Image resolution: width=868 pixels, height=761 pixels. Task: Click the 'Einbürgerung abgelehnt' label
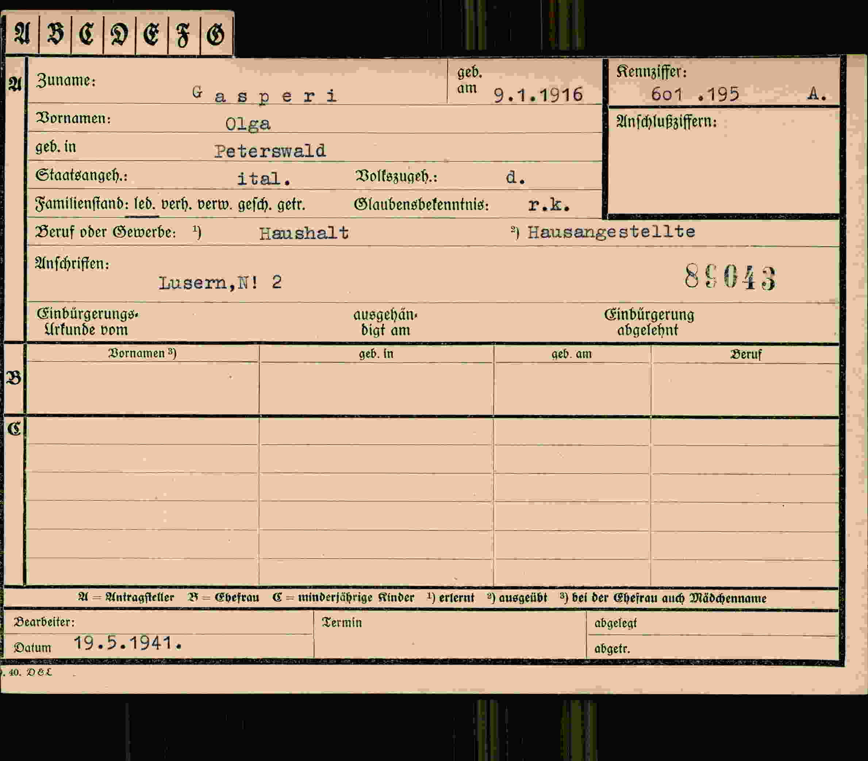pos(649,322)
